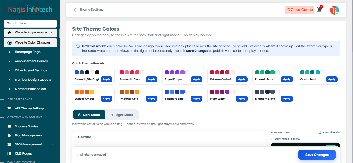The width and height of the screenshot is (353, 163).
Task: Click the CMS Pages icon
Action: coord(10,153)
